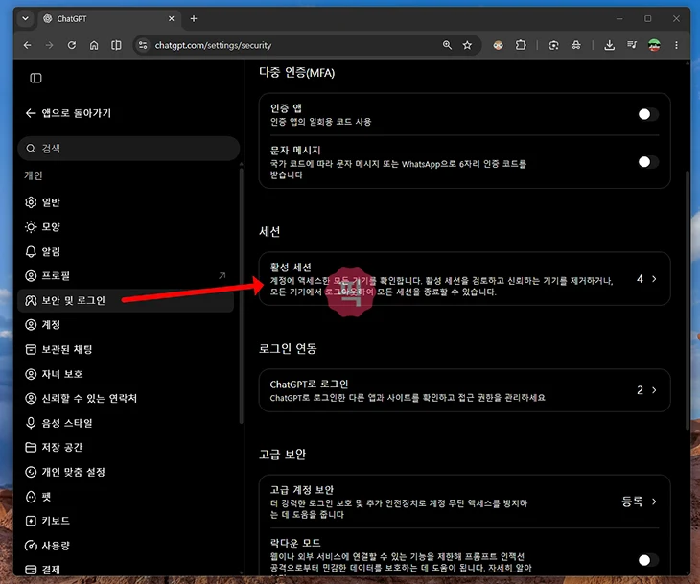
Task: Click the browser forward arrow
Action: [x=49, y=45]
